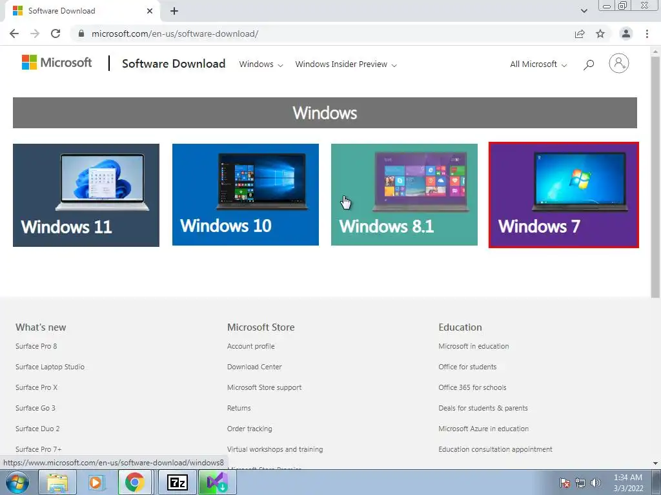Open Visual Studio Installer from taskbar
Screen dimensions: 661x495
tap(218, 482)
